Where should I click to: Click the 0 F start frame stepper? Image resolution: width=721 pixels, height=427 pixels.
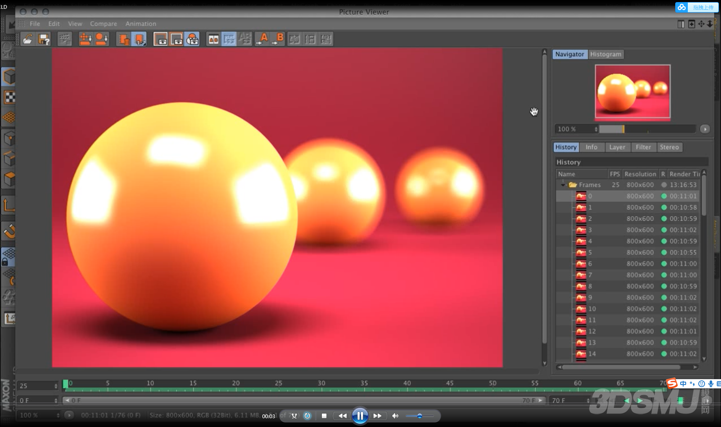click(x=55, y=401)
